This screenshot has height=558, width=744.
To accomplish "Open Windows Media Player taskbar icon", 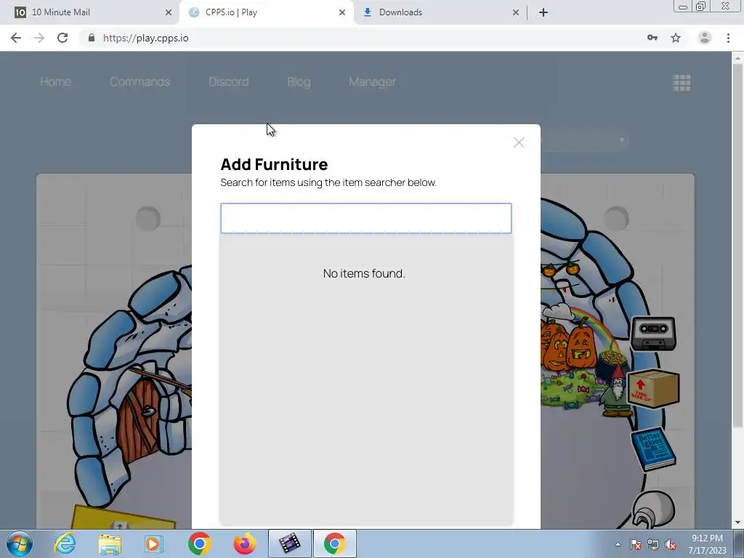I will click(153, 543).
